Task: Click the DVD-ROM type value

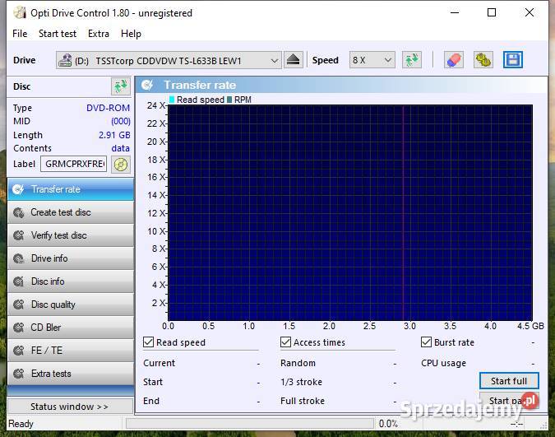Action: click(108, 108)
